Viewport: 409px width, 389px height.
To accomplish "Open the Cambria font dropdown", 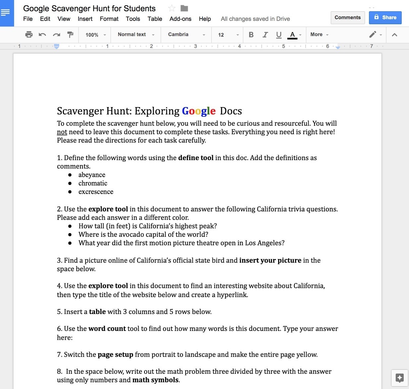I will pos(186,34).
